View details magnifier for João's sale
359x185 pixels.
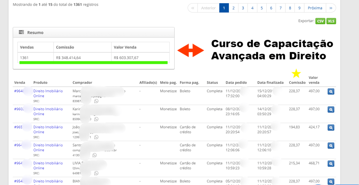tap(331, 128)
